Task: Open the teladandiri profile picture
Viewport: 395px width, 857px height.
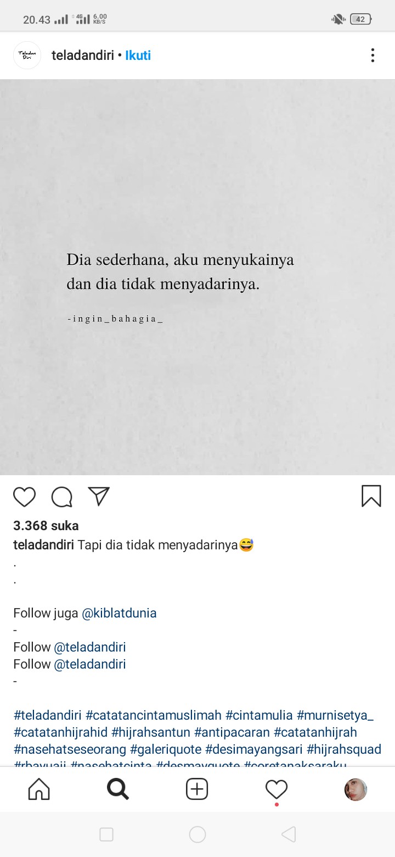Action: click(x=27, y=55)
